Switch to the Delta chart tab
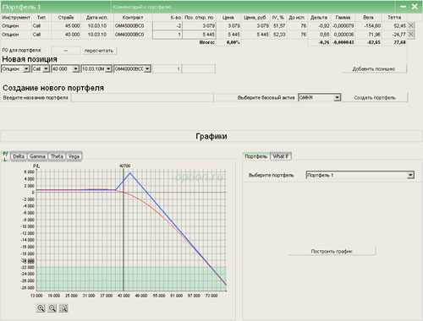The height and width of the screenshot is (321, 423). click(19, 156)
